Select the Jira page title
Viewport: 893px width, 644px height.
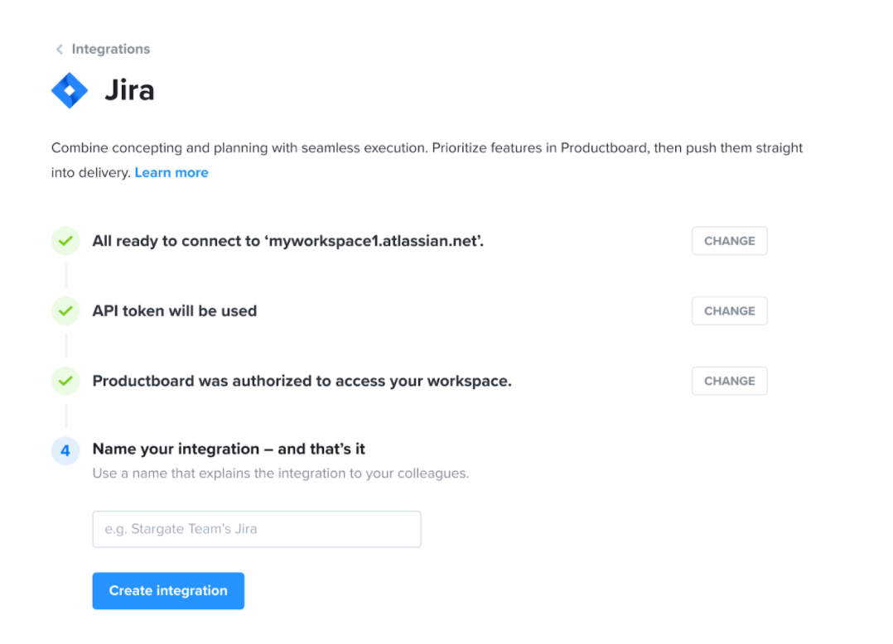pyautogui.click(x=129, y=90)
